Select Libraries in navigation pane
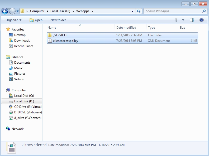The width and height of the screenshot is (209, 156). coord(17,57)
